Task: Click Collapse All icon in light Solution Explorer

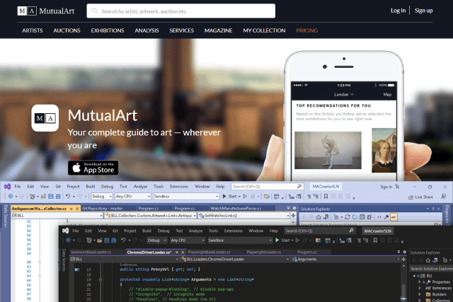Action: click(x=362, y=217)
